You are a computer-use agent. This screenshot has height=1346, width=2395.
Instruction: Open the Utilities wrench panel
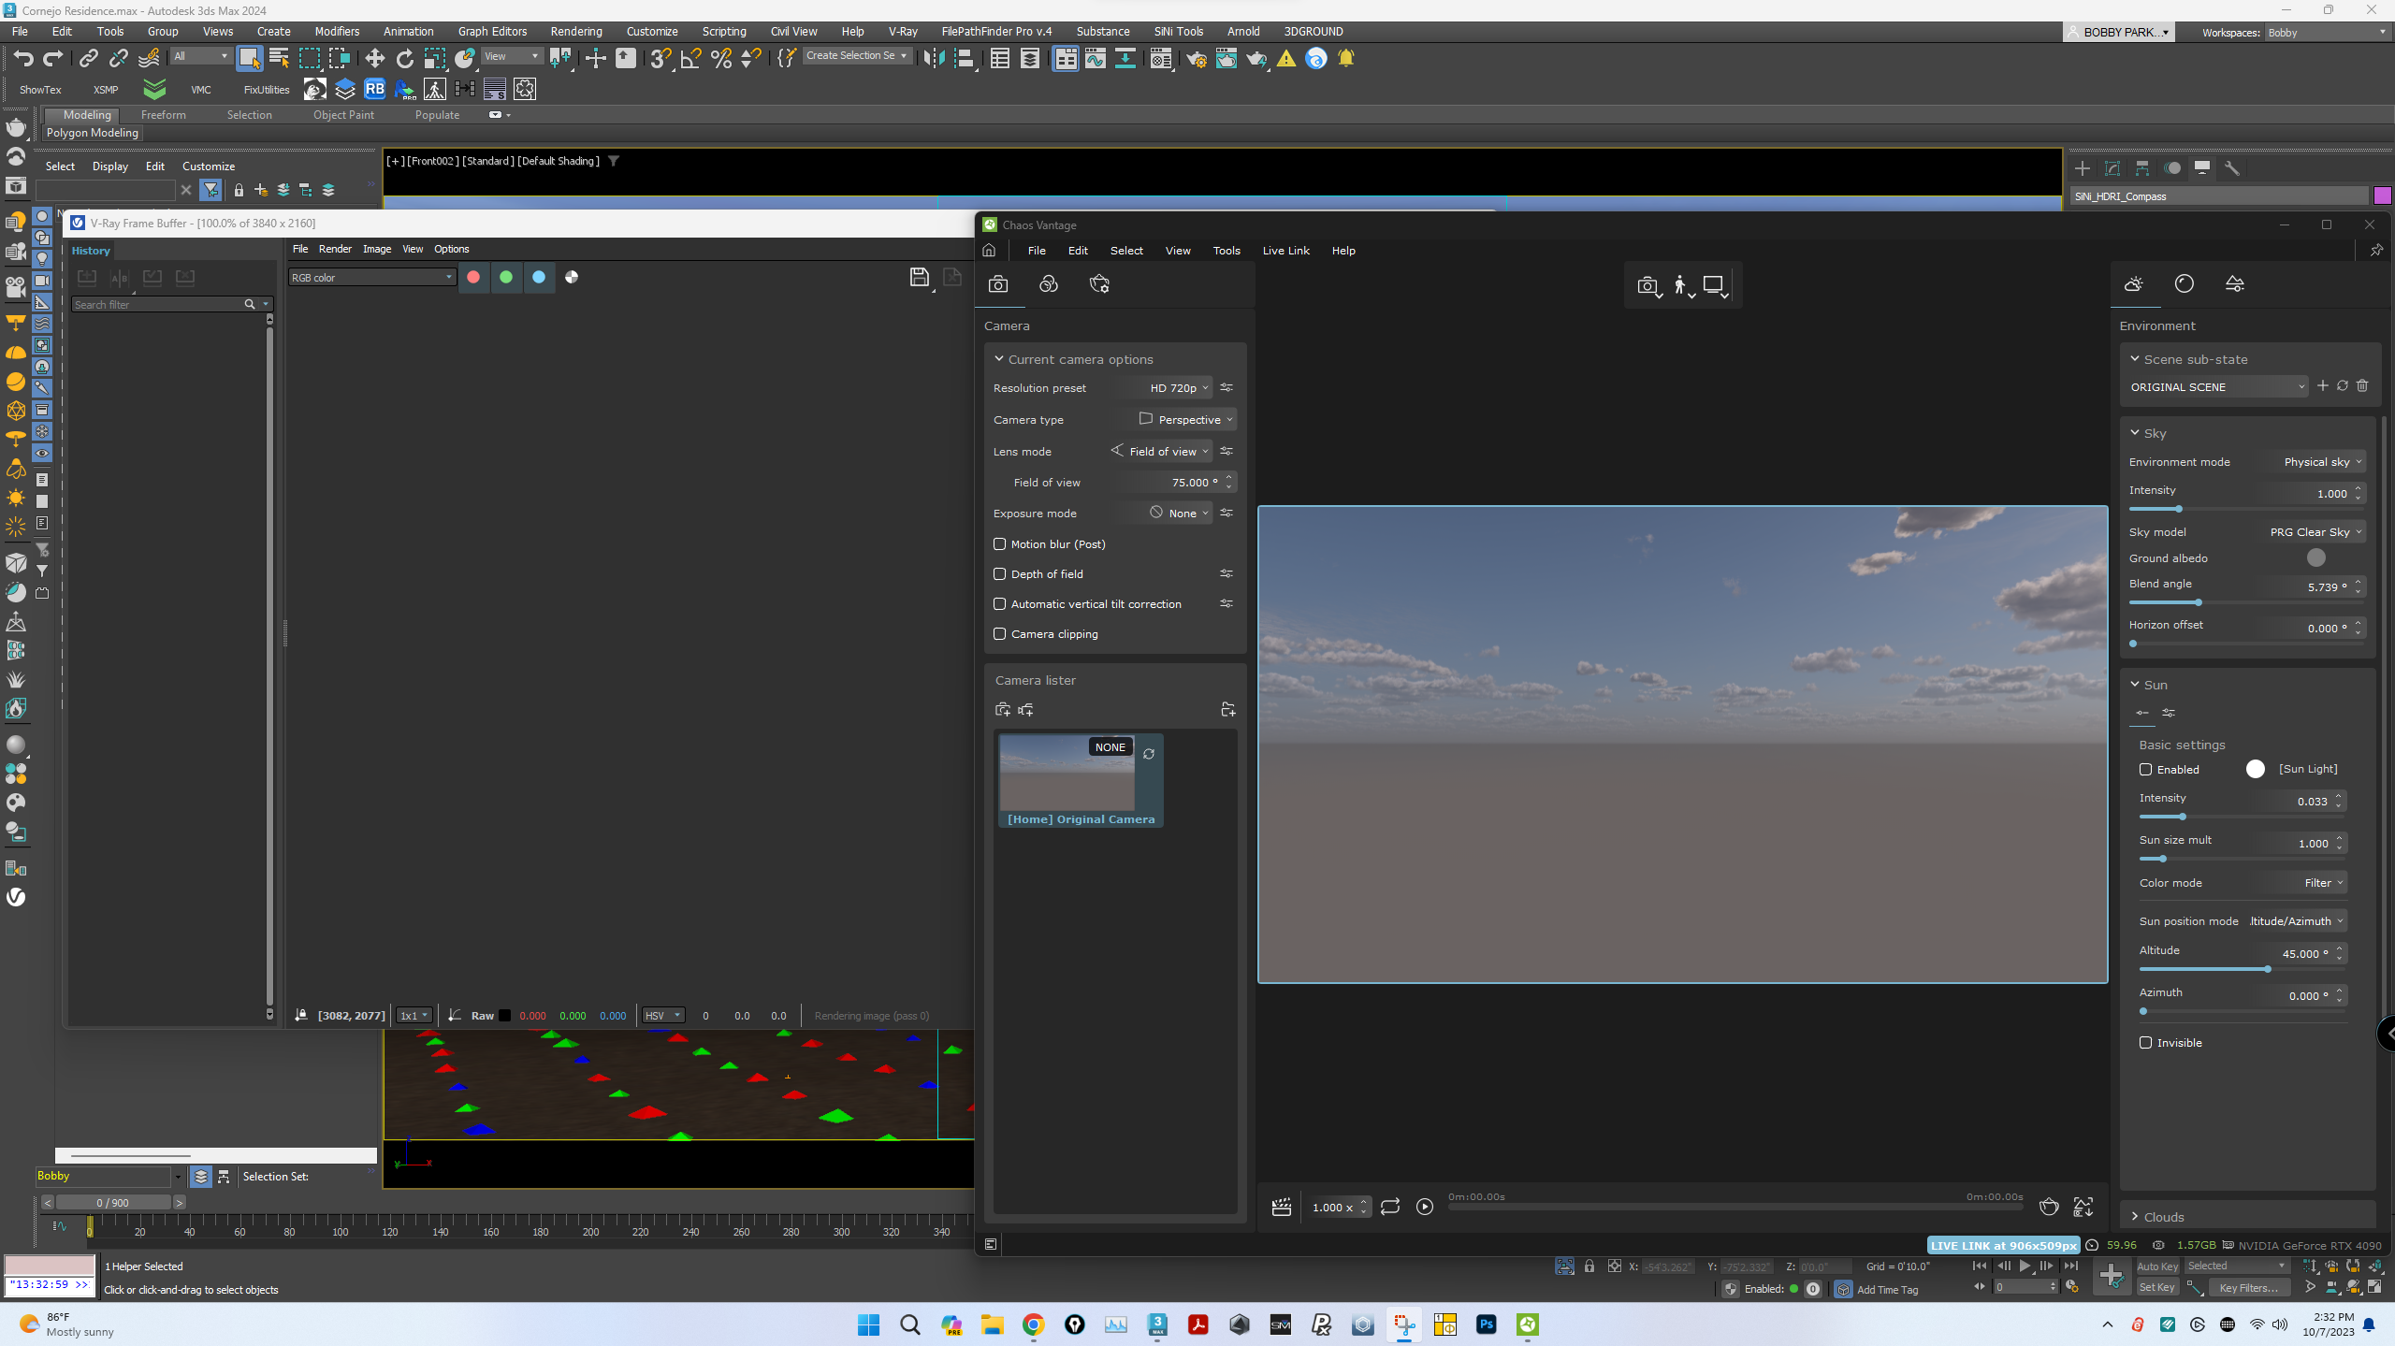point(2232,168)
